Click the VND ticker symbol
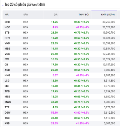This screenshot has height=127, width=120. point(7,43)
